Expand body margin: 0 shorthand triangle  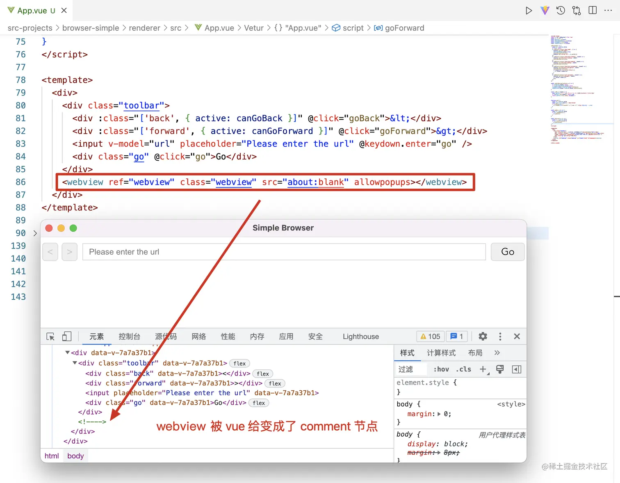(439, 414)
